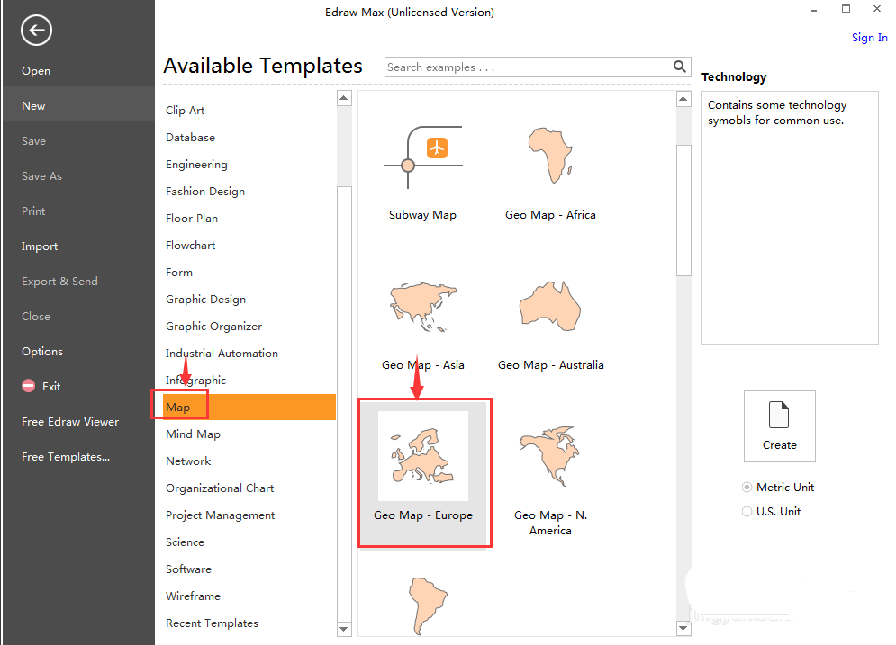Choose the Engineering category

(x=196, y=165)
